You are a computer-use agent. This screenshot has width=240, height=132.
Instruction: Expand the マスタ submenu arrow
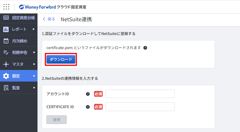point(34,64)
